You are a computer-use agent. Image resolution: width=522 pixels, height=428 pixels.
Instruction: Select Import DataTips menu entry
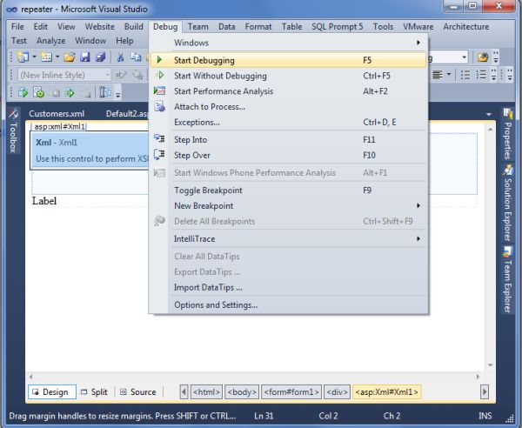point(288,287)
